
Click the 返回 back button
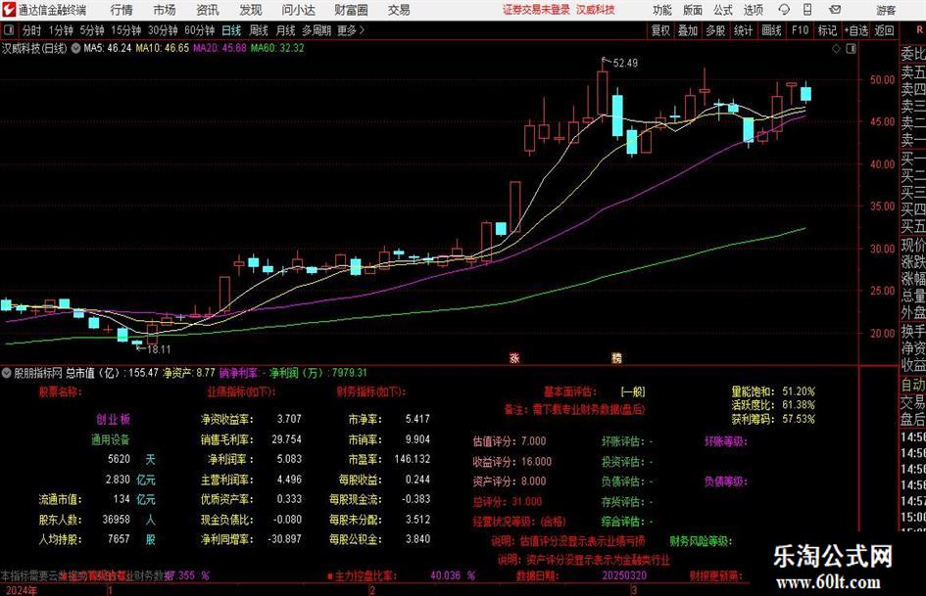point(884,30)
